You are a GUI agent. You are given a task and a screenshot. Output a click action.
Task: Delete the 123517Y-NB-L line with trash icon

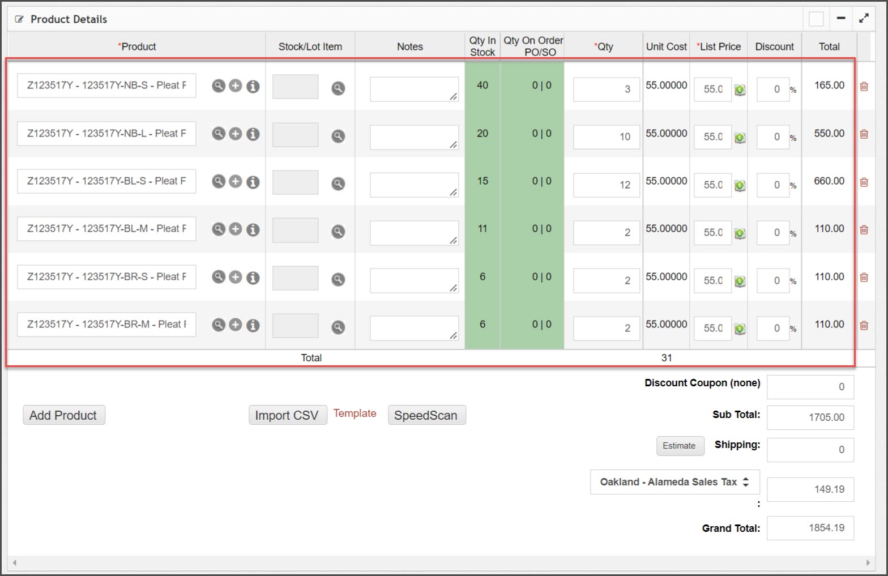click(864, 134)
